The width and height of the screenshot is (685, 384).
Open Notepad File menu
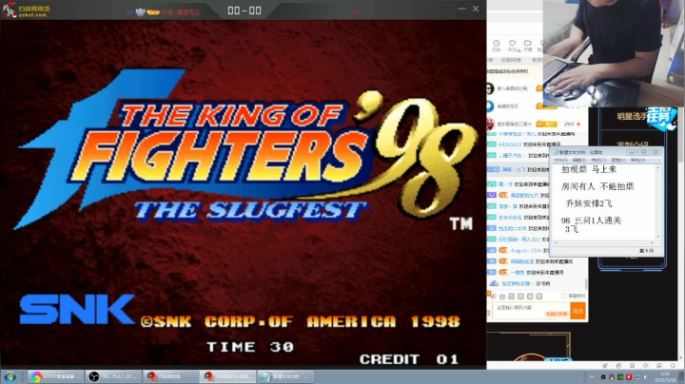tap(560, 160)
